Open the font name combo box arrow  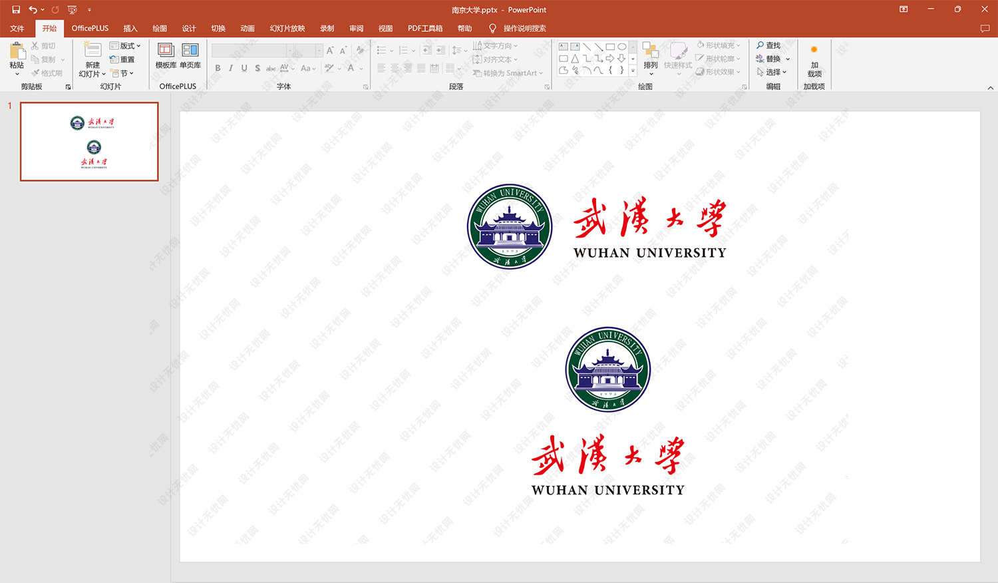290,51
